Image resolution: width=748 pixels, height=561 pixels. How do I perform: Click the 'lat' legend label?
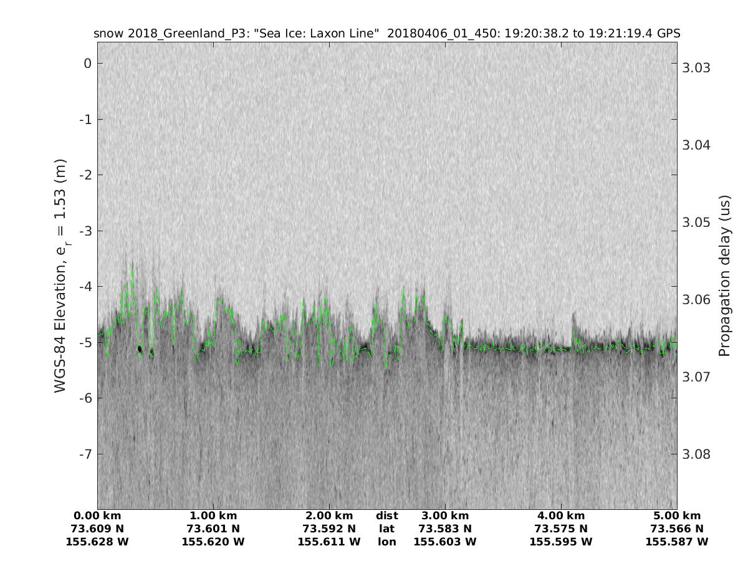tap(386, 529)
